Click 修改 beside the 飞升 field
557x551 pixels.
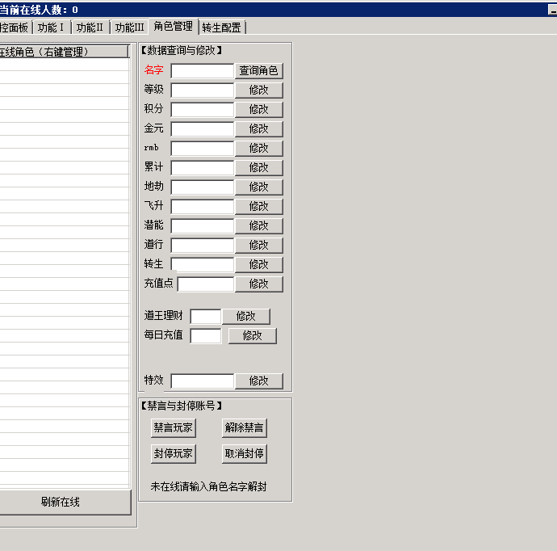click(x=258, y=206)
